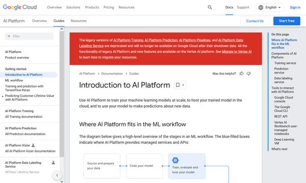Click the Start free button
This screenshot has width=306, height=183.
(x=287, y=21)
